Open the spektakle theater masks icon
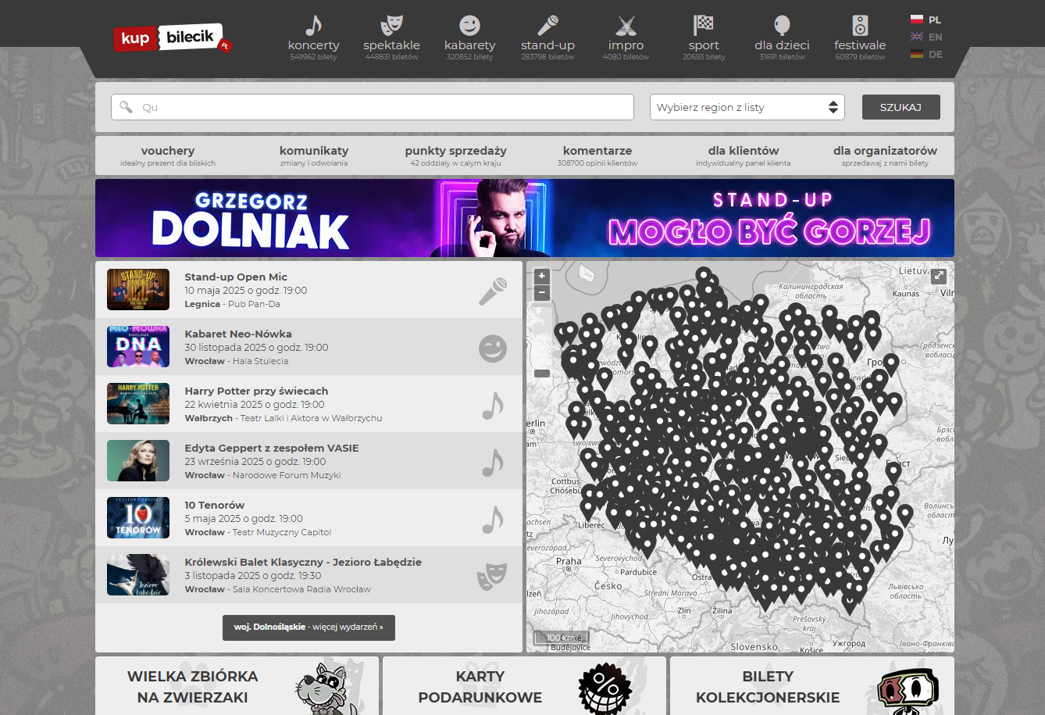Viewport: 1045px width, 715px height. tap(391, 25)
